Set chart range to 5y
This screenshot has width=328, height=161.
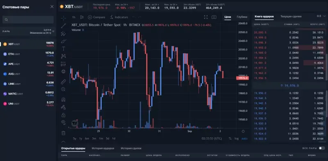(x=75, y=138)
